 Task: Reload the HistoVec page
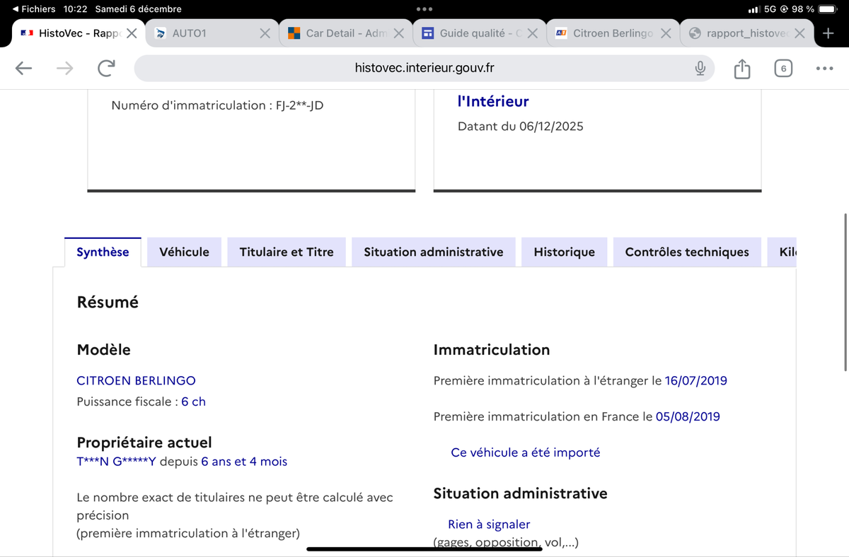coord(106,68)
